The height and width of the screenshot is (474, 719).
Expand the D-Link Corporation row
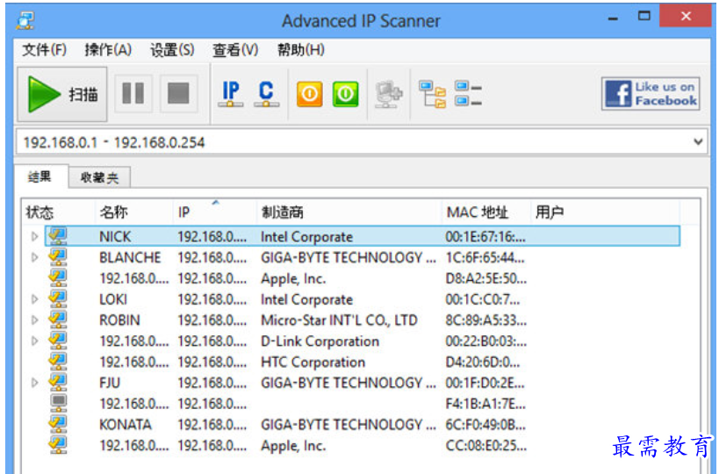click(x=34, y=341)
